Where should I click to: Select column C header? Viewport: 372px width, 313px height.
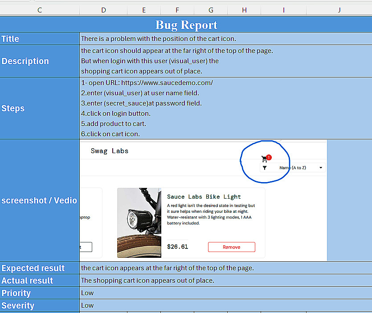coord(40,10)
